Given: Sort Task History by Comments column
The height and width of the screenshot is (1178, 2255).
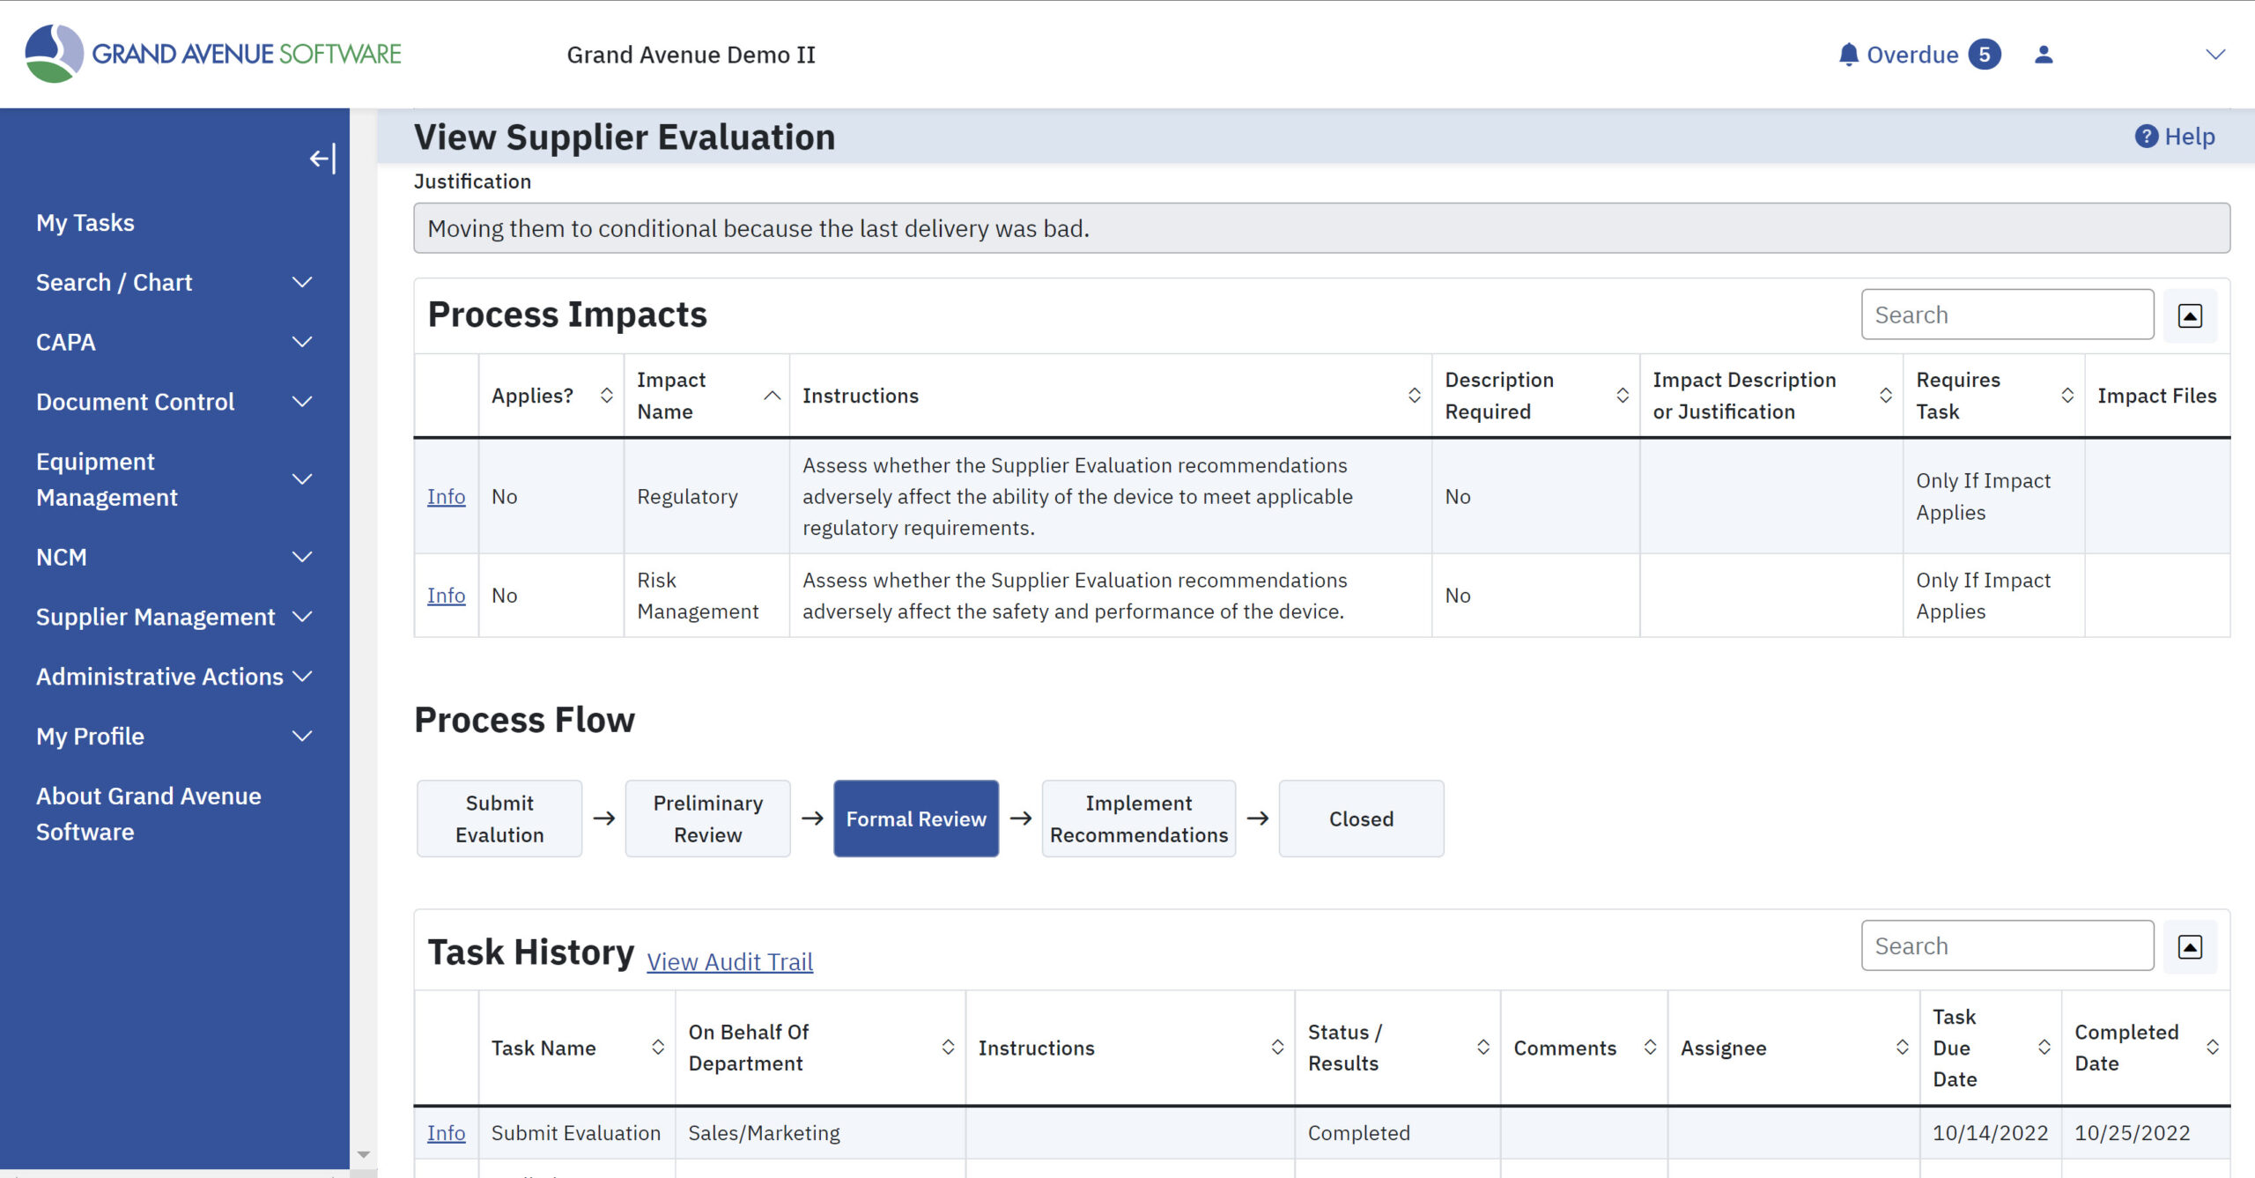Looking at the screenshot, I should pyautogui.click(x=1650, y=1048).
